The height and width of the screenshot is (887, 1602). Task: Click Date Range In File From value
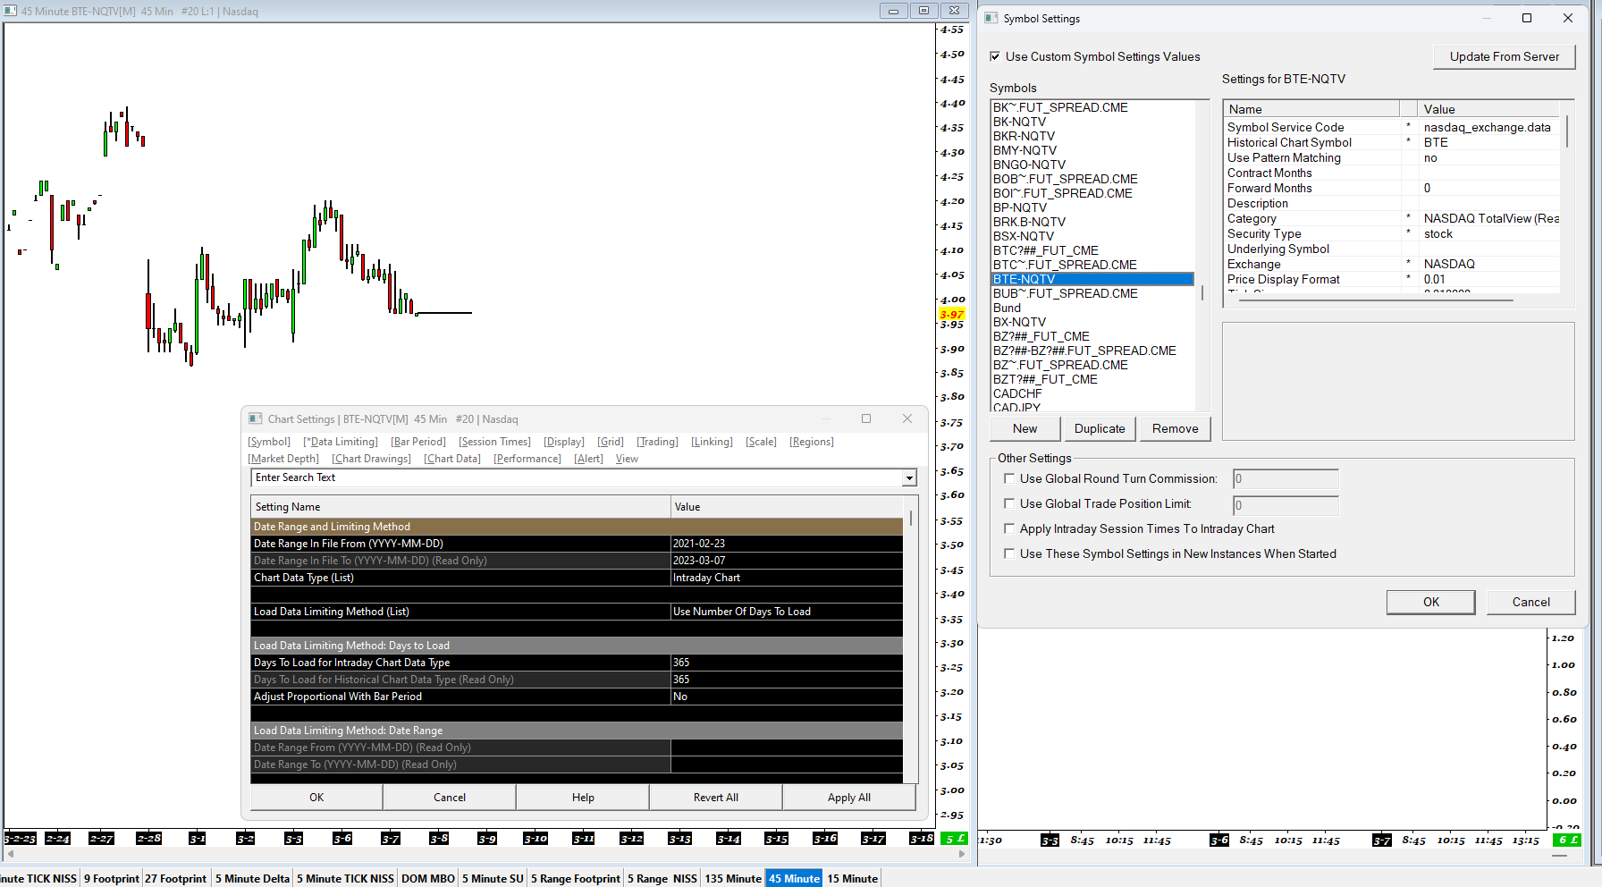787,544
